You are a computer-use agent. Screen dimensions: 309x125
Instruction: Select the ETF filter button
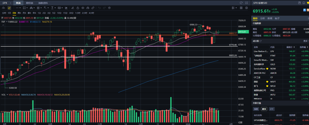click(x=272, y=109)
